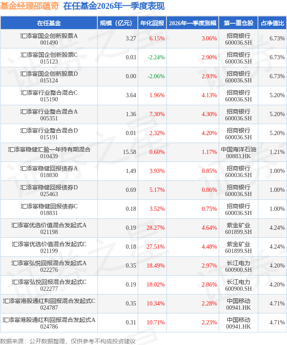287x345 pixels.
Task: Click the 2026年一季度涨幅 column header
Action: point(193,23)
